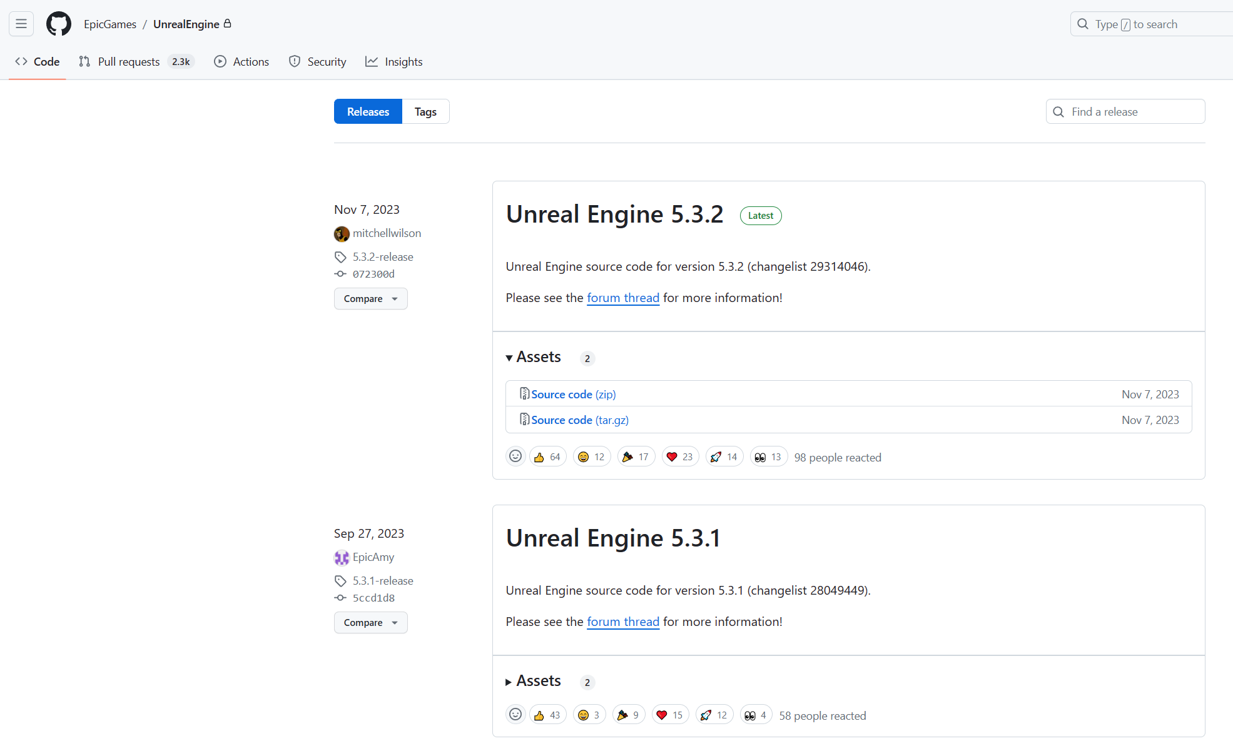Image resolution: width=1233 pixels, height=751 pixels.
Task: Toggle heart reaction with 23 count
Action: pyautogui.click(x=681, y=457)
